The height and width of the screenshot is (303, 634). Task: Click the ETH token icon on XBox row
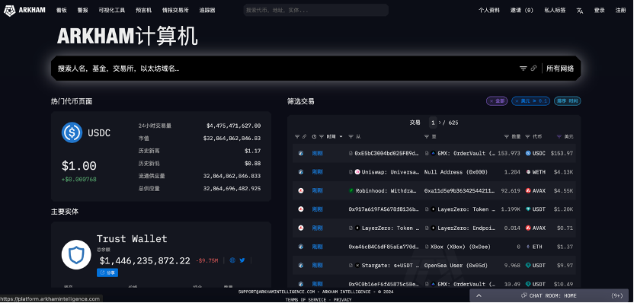[528, 247]
